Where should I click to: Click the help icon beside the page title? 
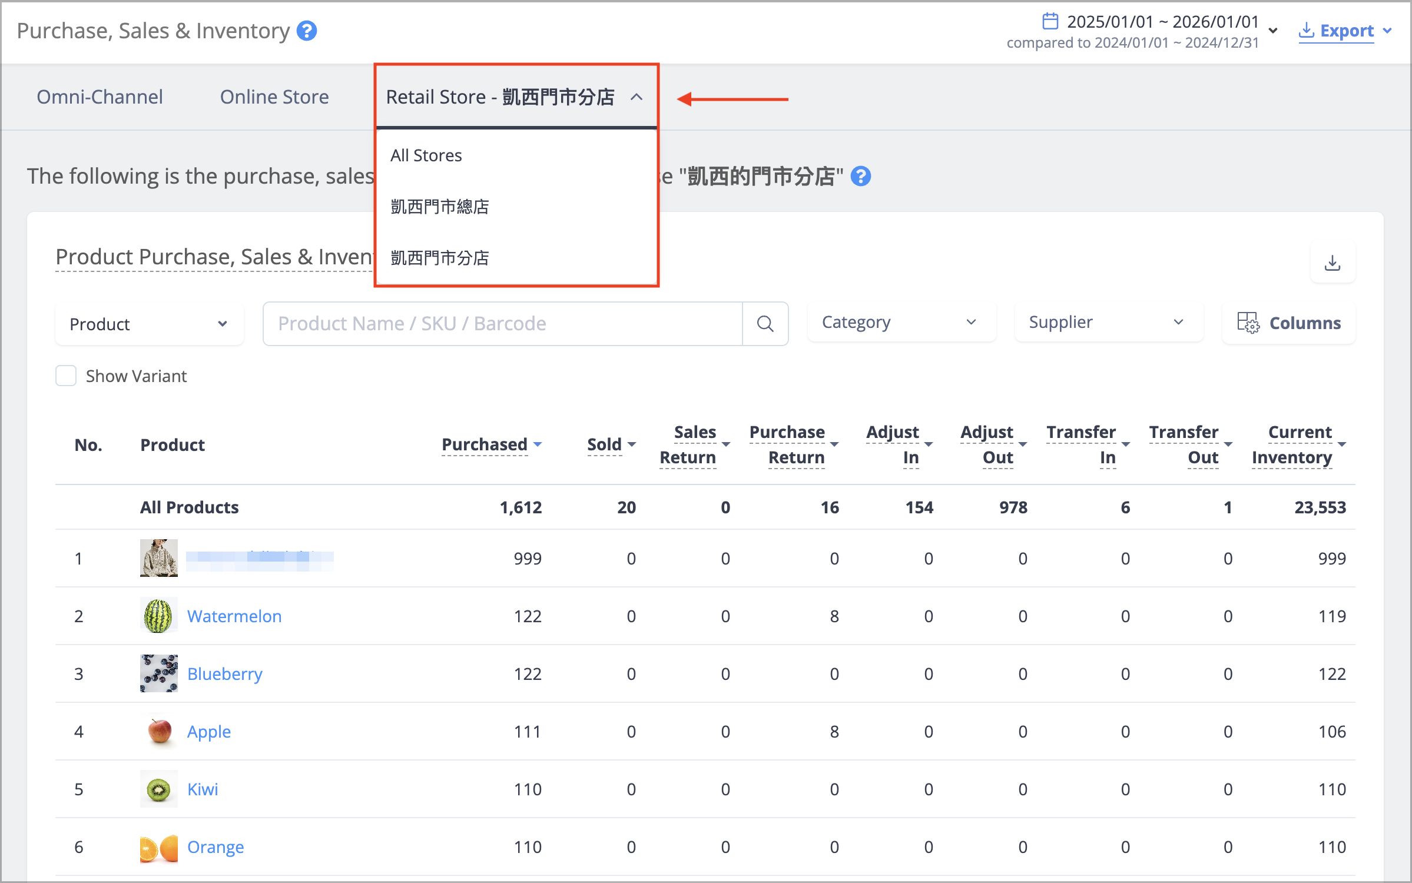(x=306, y=31)
